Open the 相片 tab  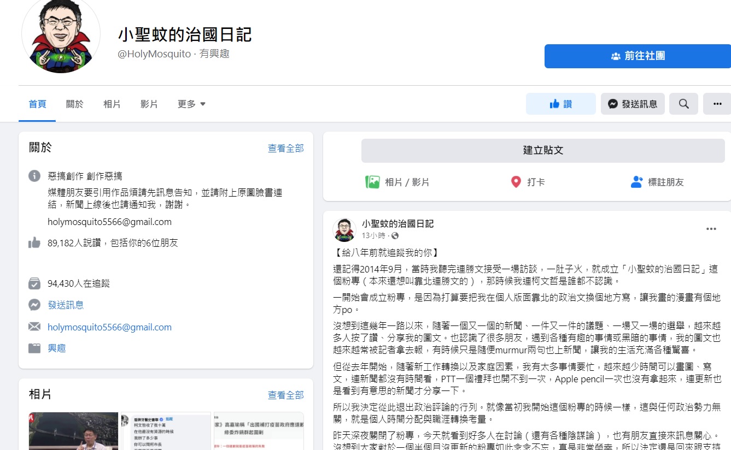(x=112, y=104)
